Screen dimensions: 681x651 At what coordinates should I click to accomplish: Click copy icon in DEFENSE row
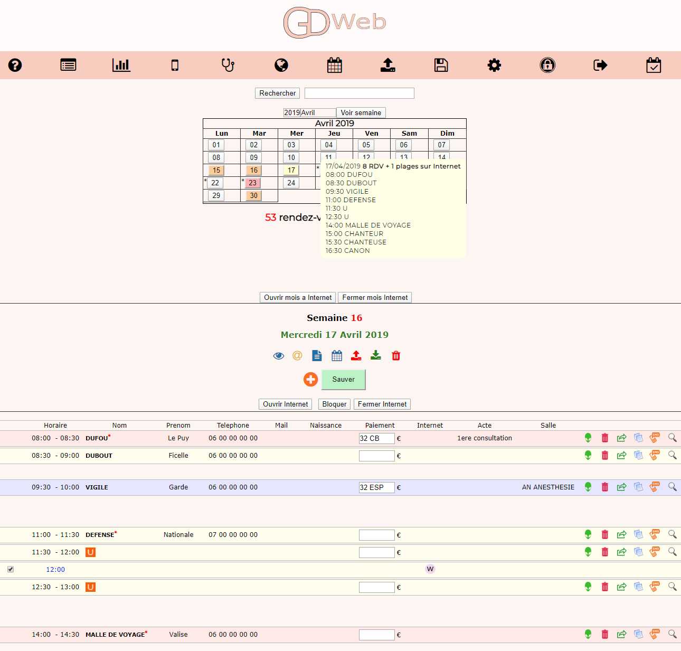pyautogui.click(x=639, y=534)
